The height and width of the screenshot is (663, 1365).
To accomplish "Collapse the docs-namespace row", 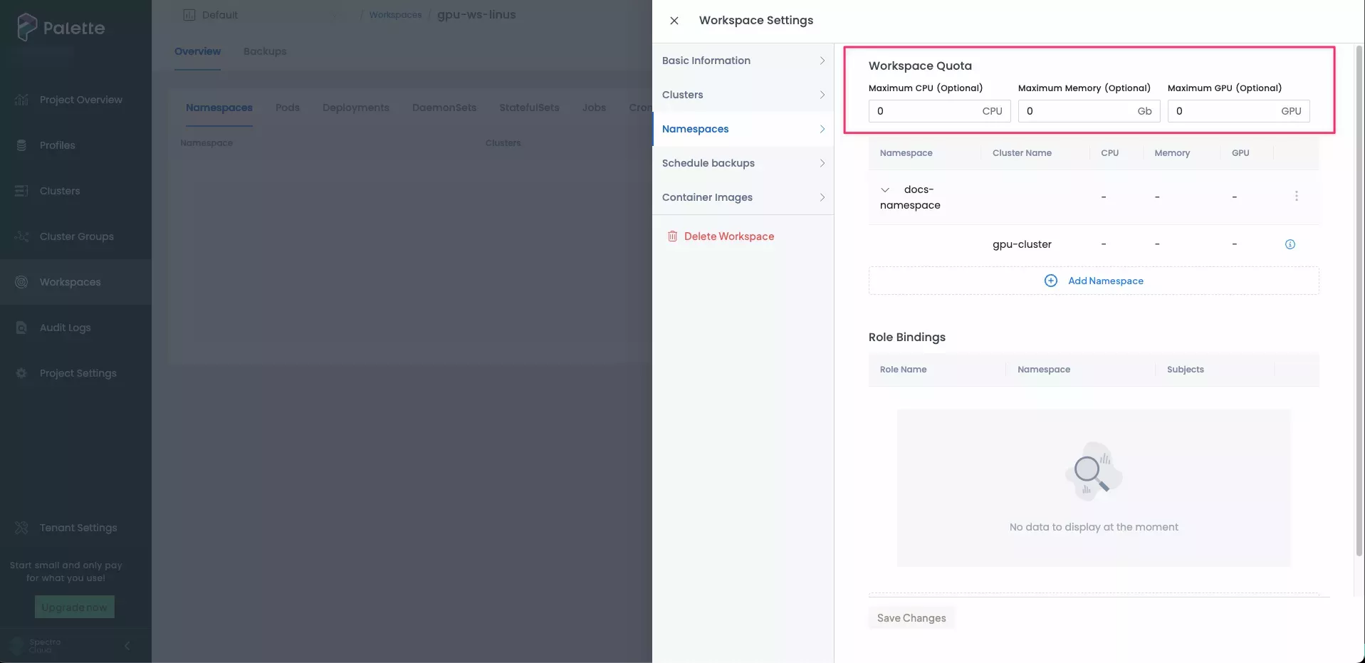I will (885, 189).
